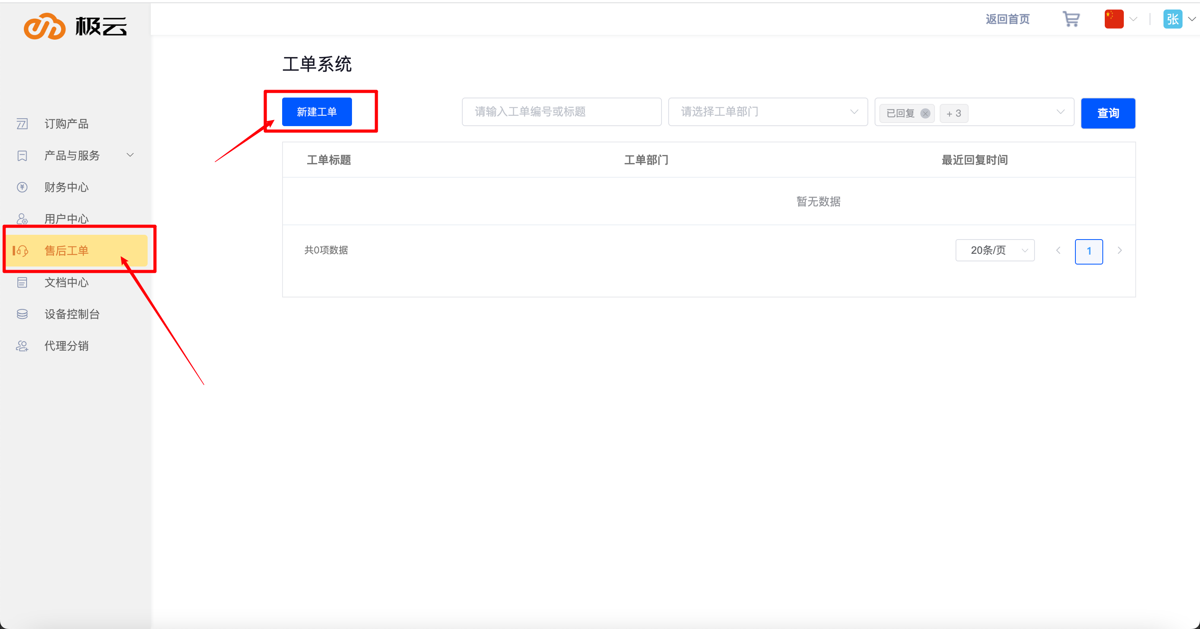The width and height of the screenshot is (1200, 629).
Task: Click the 返回首页 link
Action: (1007, 19)
